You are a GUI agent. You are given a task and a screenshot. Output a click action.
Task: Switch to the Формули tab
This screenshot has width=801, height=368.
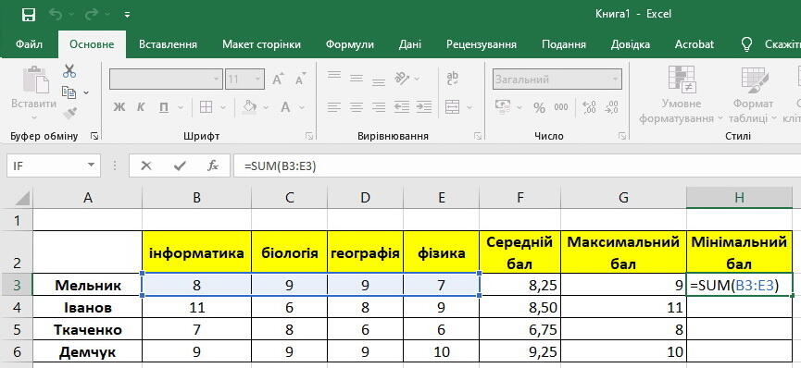pos(350,44)
